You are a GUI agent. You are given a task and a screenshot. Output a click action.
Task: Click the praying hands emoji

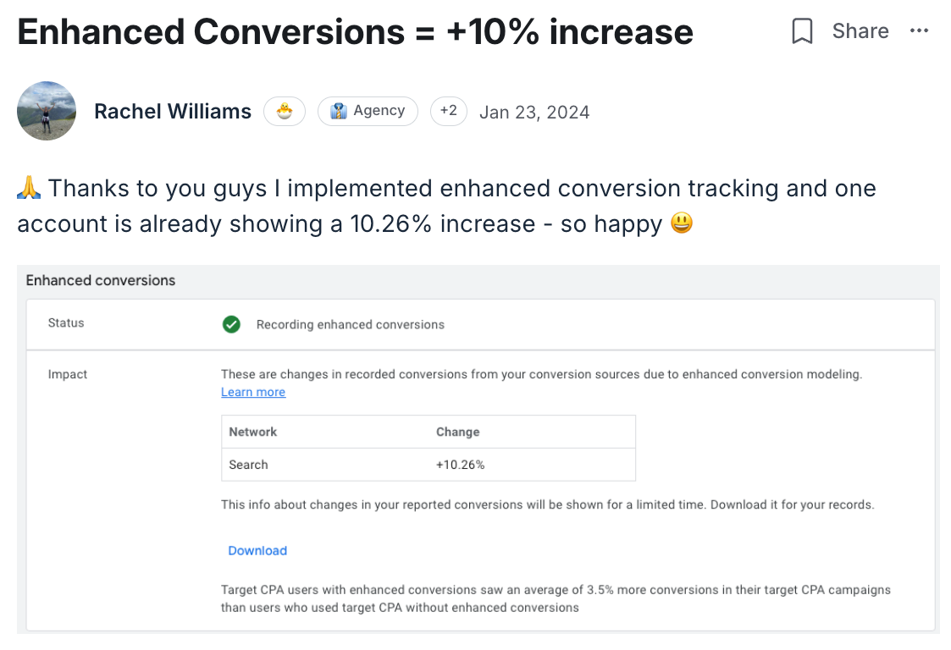point(29,188)
